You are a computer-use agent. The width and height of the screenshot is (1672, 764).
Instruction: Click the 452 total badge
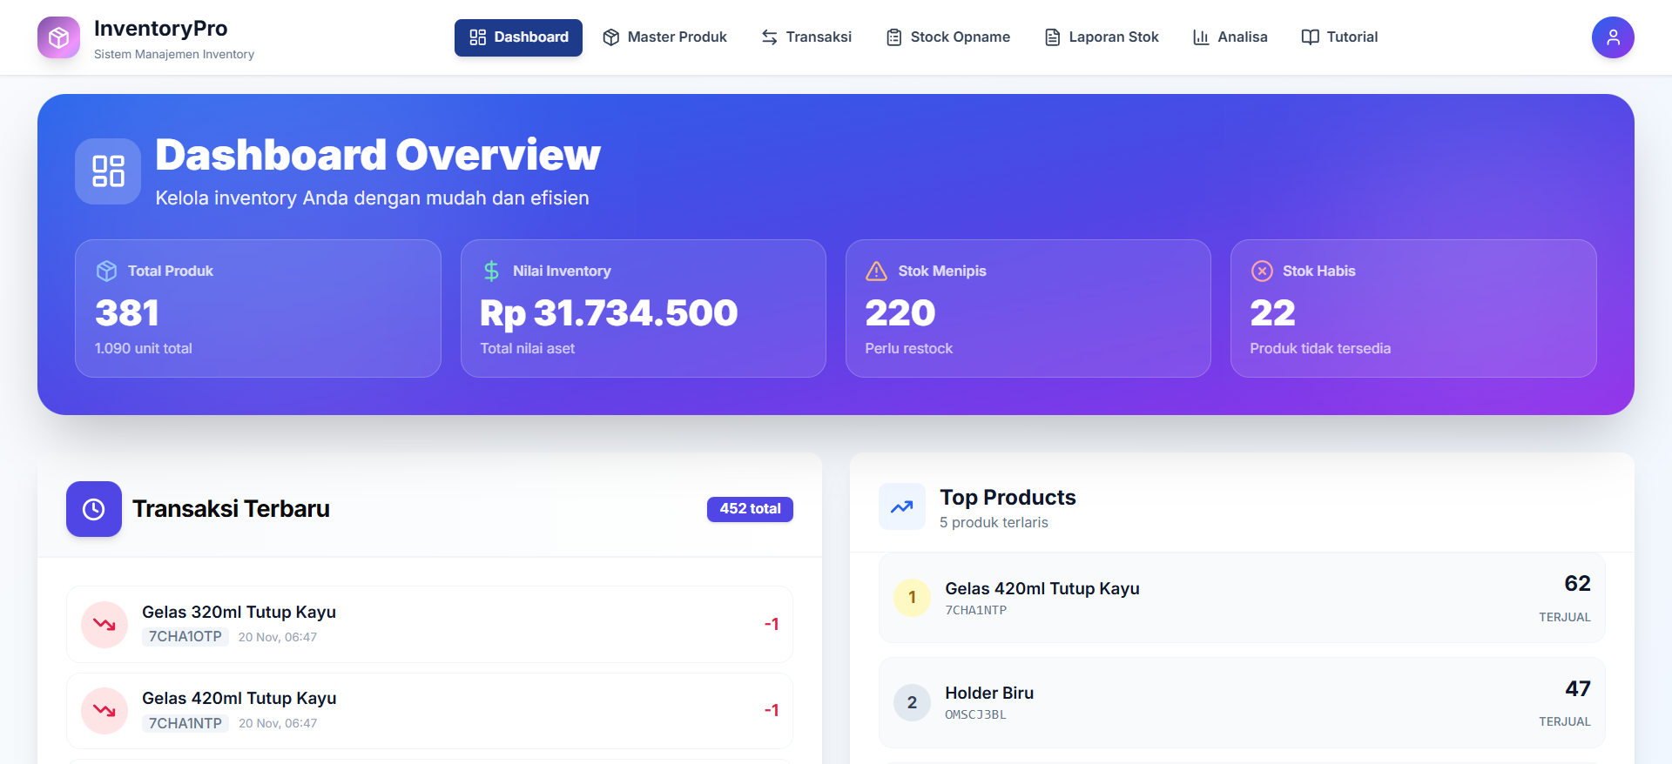tap(750, 509)
